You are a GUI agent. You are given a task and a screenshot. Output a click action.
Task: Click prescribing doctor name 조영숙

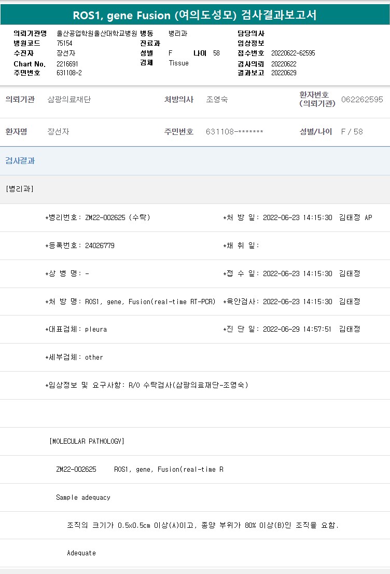tap(217, 99)
